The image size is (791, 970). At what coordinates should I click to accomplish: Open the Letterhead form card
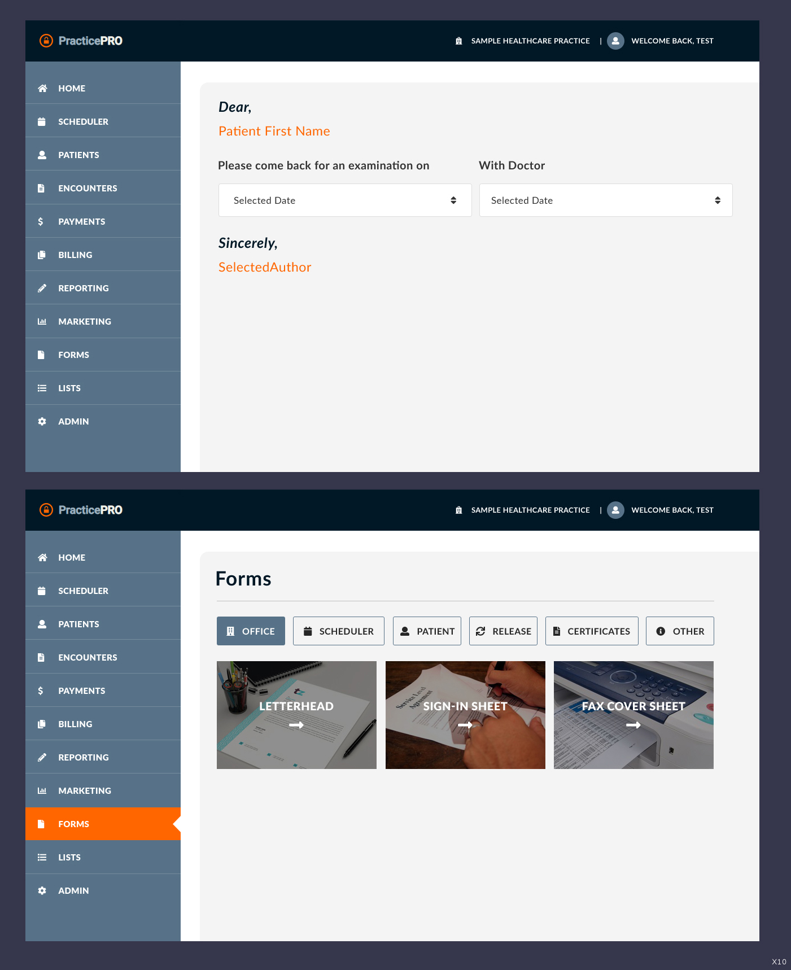(x=296, y=715)
